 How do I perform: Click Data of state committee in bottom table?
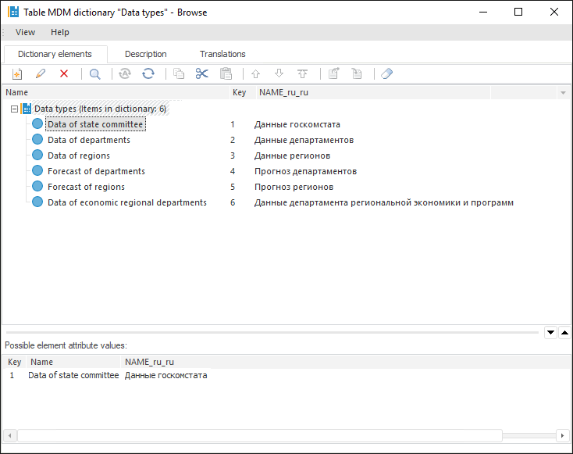(73, 375)
